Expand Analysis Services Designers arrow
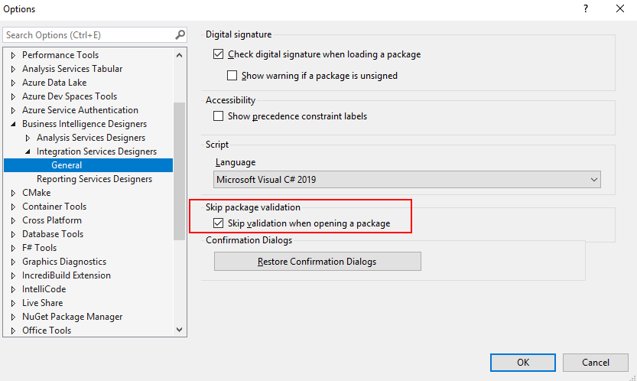637x381 pixels. point(28,138)
